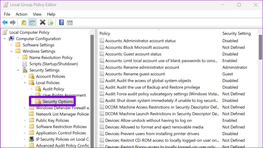Select Local Computer Policy root node
263x148 pixels.
pos(29,32)
